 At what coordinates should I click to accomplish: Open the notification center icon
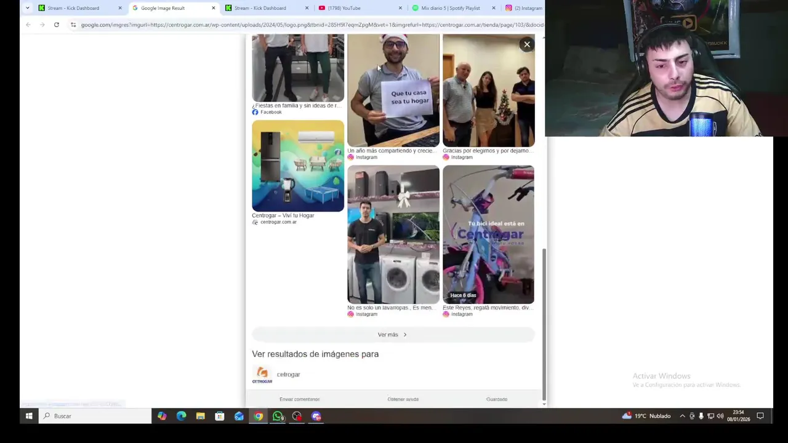760,416
